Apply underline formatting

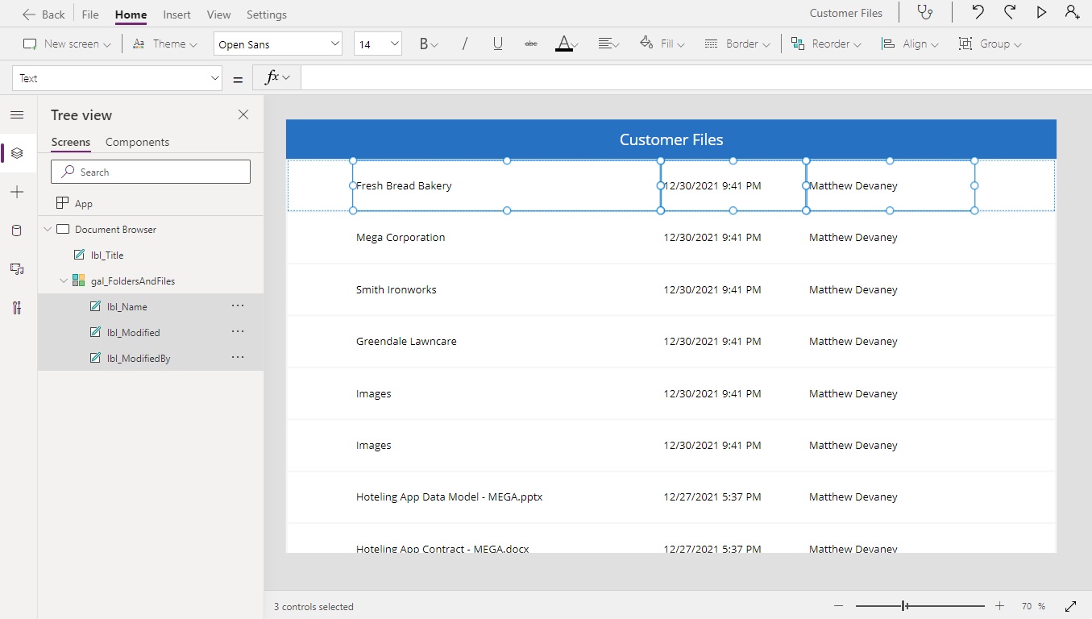496,44
